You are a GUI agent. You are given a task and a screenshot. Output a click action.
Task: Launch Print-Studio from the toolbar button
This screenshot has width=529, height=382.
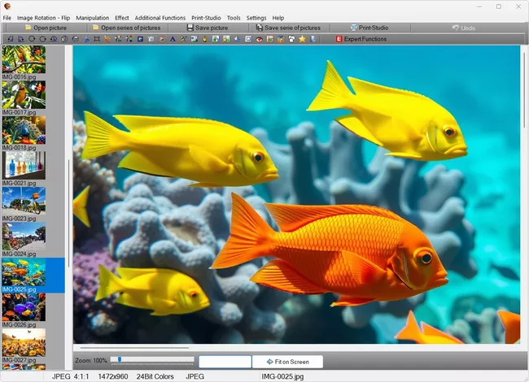[x=369, y=28]
